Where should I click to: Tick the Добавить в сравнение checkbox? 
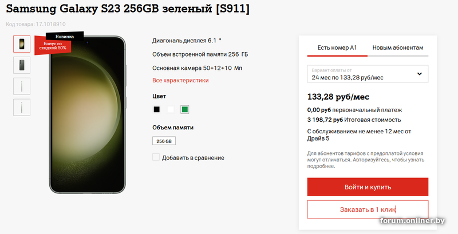coord(156,157)
